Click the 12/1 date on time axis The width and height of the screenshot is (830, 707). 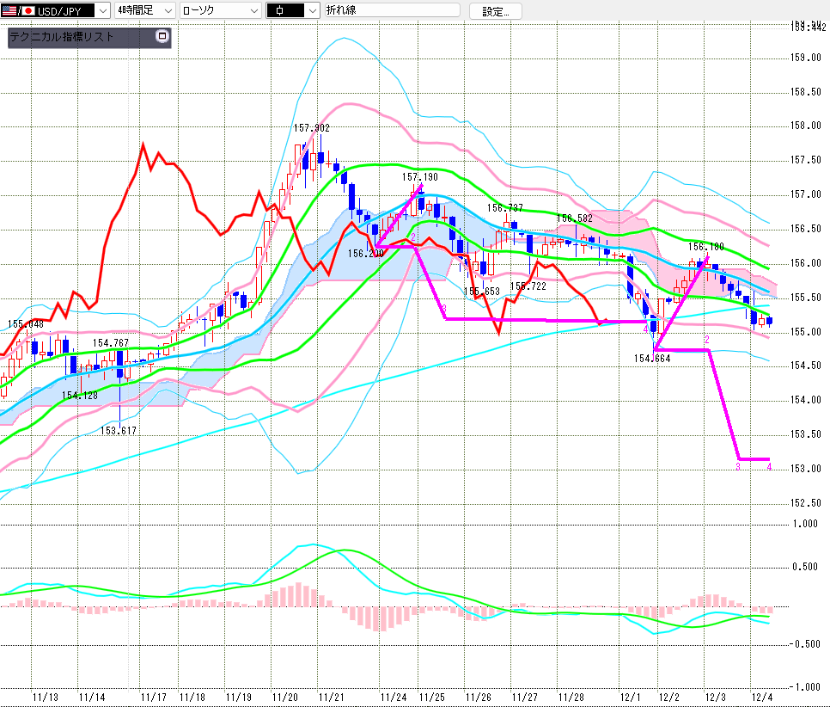(630, 697)
